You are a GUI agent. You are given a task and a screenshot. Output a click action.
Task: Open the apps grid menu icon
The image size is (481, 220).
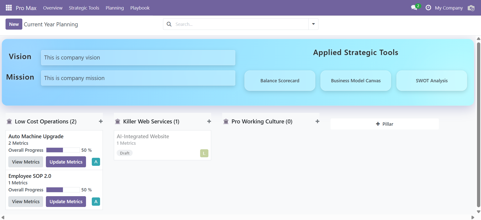[9, 8]
